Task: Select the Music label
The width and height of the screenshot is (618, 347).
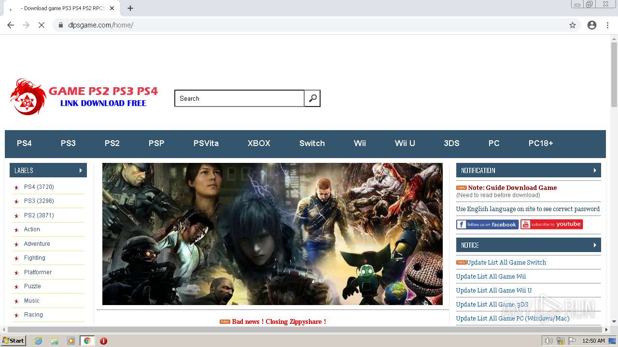Action: pos(32,301)
